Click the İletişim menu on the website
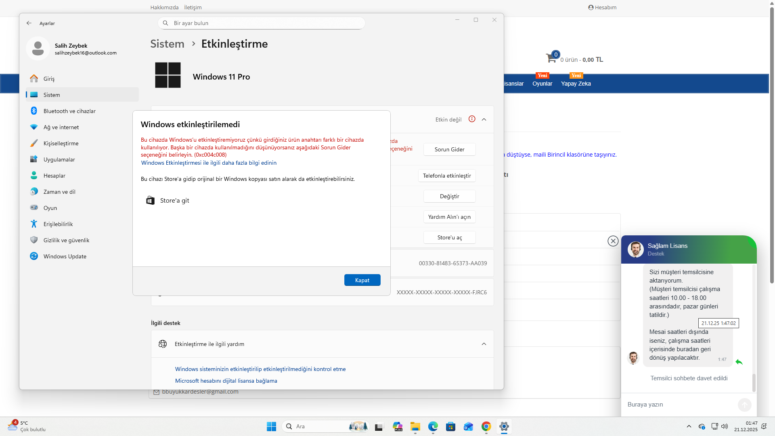The height and width of the screenshot is (436, 775). [193, 7]
